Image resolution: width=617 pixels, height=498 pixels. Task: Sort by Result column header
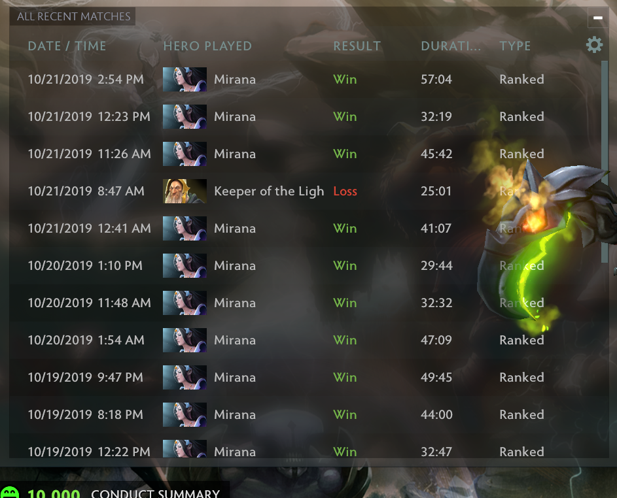coord(357,46)
